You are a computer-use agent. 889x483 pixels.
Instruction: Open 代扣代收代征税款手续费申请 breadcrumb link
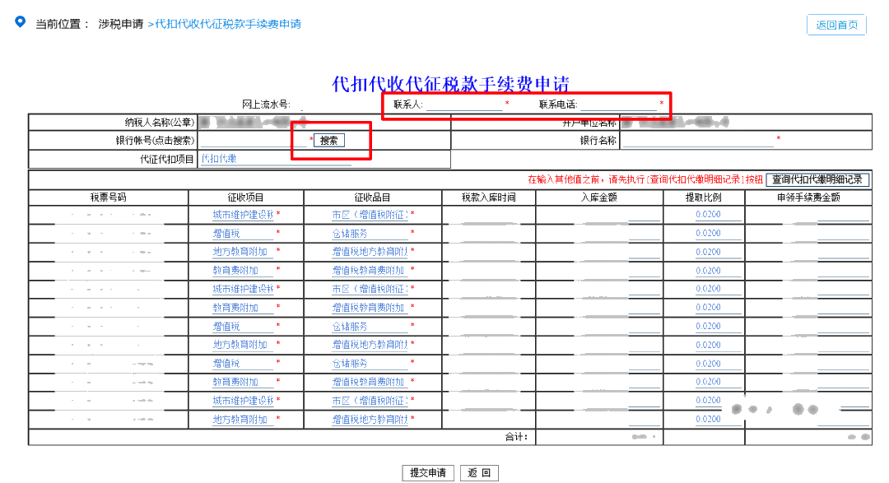tap(228, 24)
